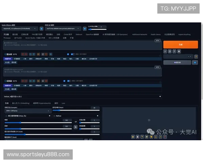Open the Lora tab
The width and height of the screenshot is (203, 163).
click(63, 103)
